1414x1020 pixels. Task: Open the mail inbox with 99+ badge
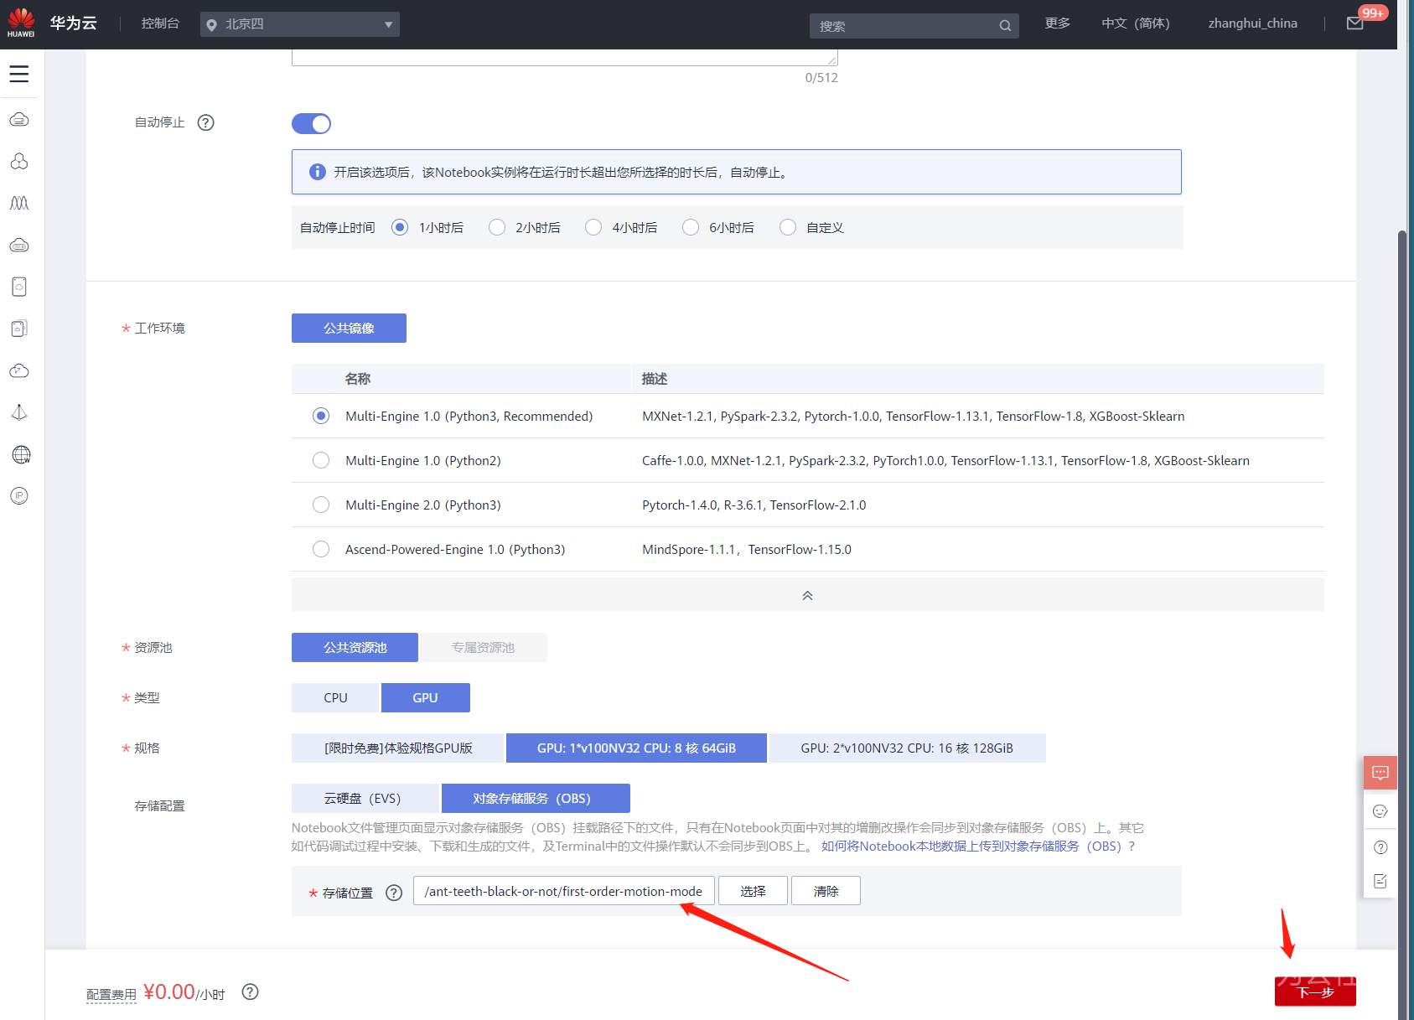[x=1355, y=23]
